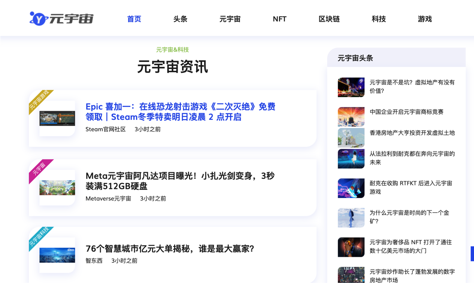
Task: Click the Epic dinosaur game article thumbnail
Action: 57,118
